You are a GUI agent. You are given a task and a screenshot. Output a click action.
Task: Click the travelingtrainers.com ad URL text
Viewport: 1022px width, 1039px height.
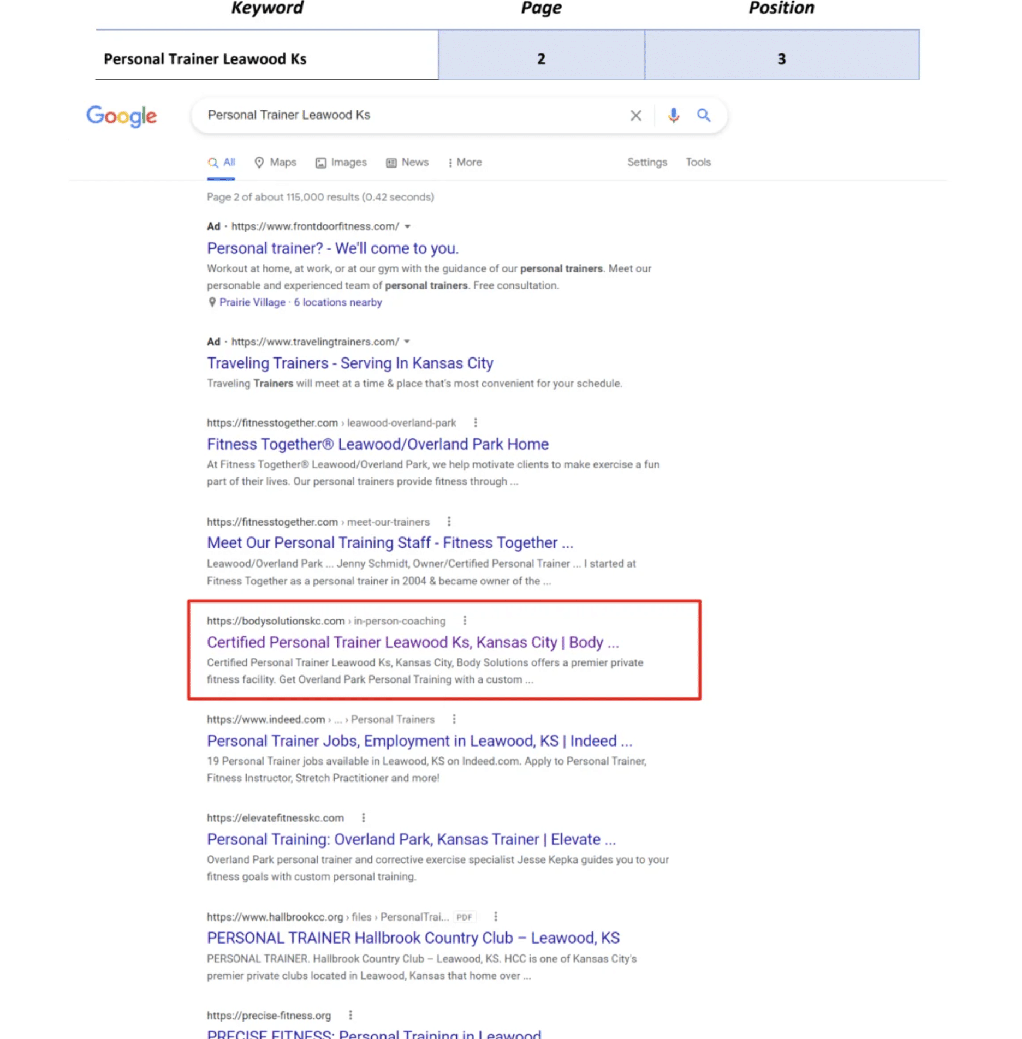[x=315, y=342]
